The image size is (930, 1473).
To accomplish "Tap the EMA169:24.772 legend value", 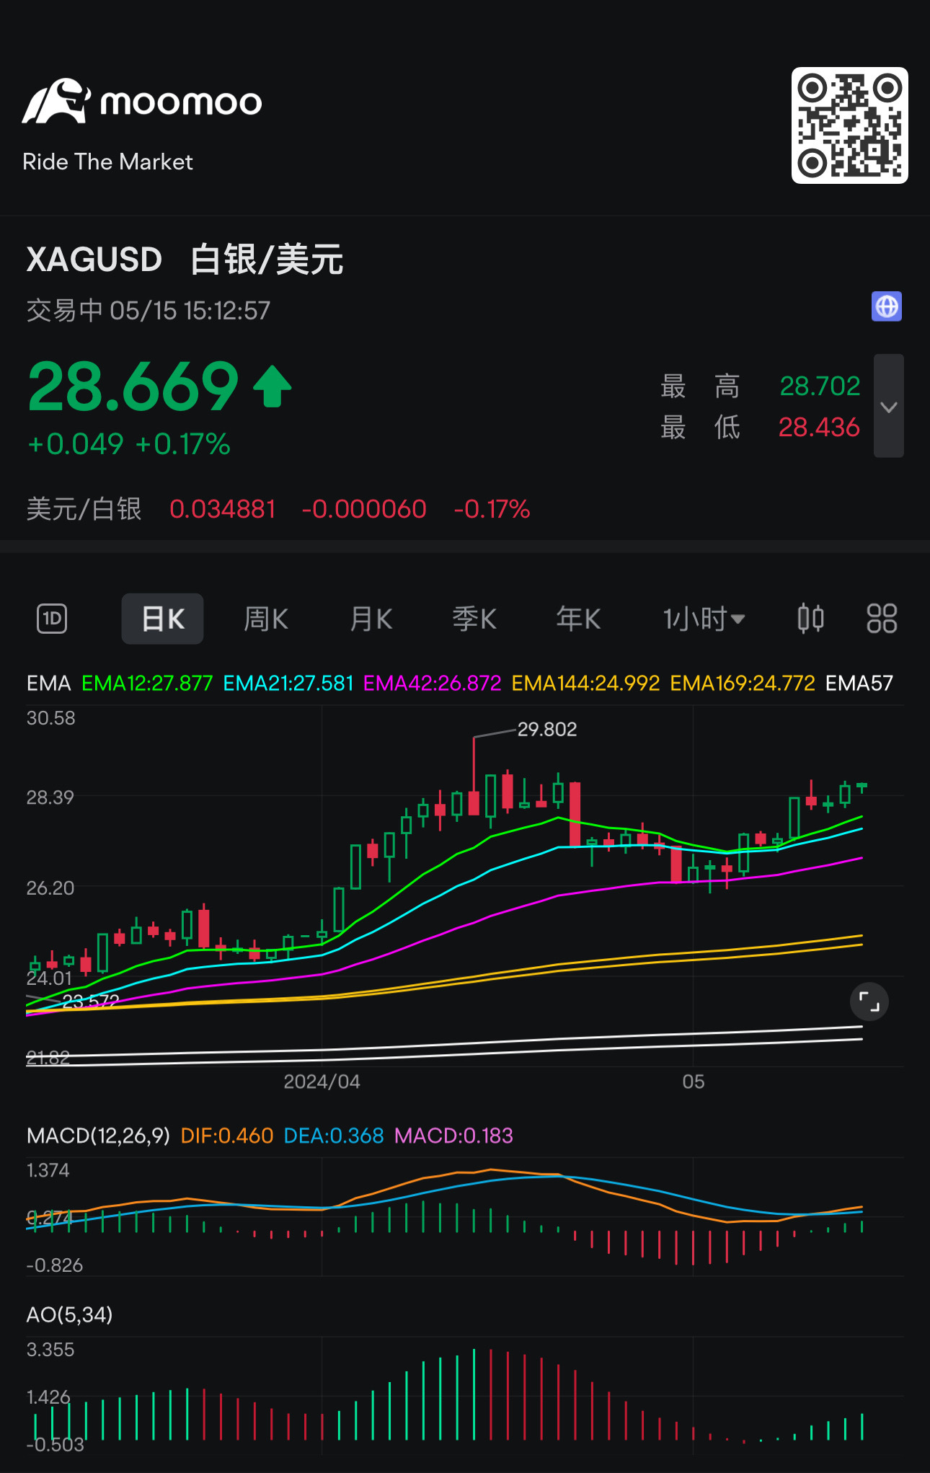I will [x=743, y=684].
